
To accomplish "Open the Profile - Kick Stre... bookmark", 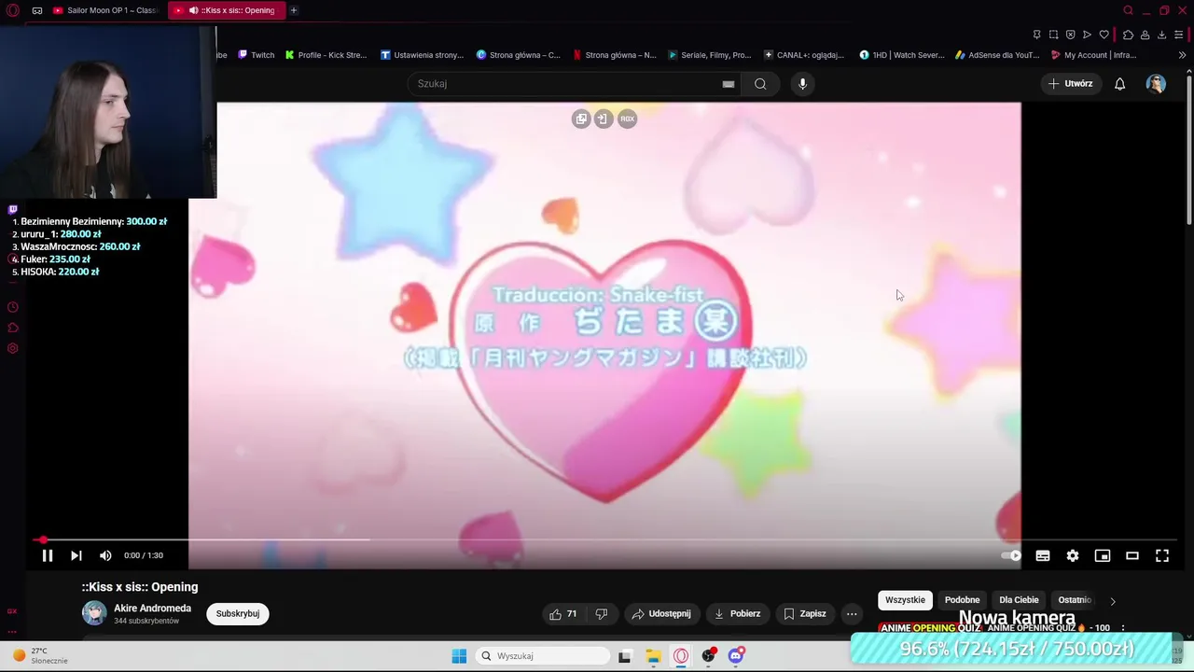I will [x=326, y=55].
